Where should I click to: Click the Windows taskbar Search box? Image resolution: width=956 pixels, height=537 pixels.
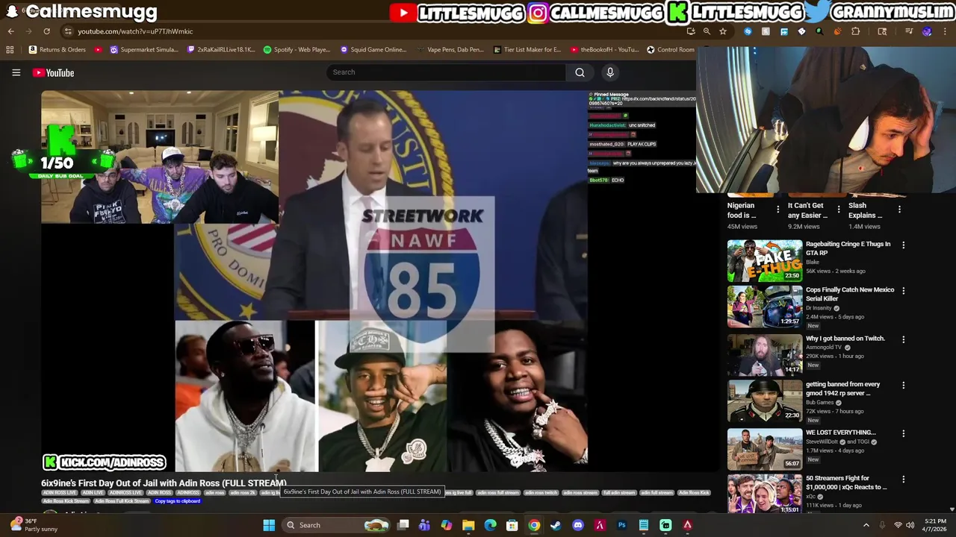(x=336, y=525)
